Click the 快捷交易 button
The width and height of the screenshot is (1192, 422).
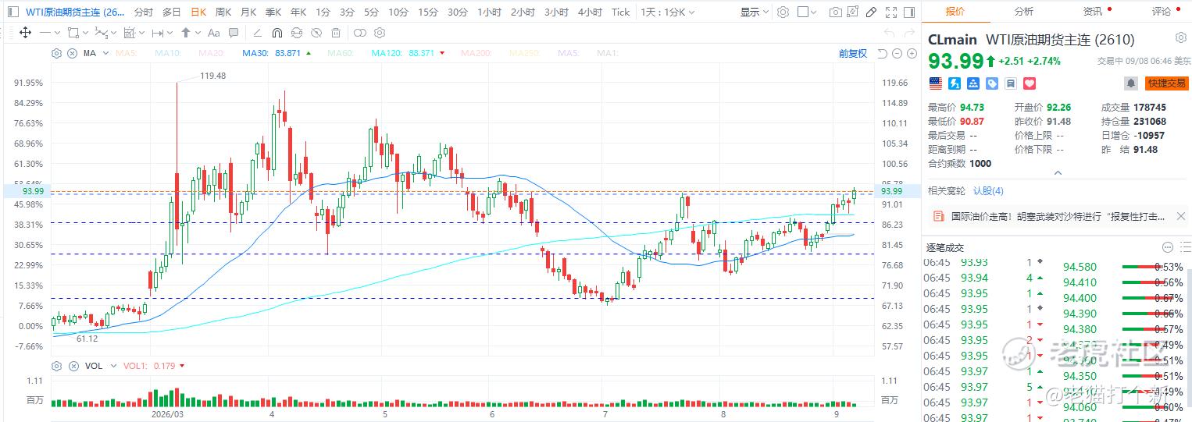pos(1166,83)
